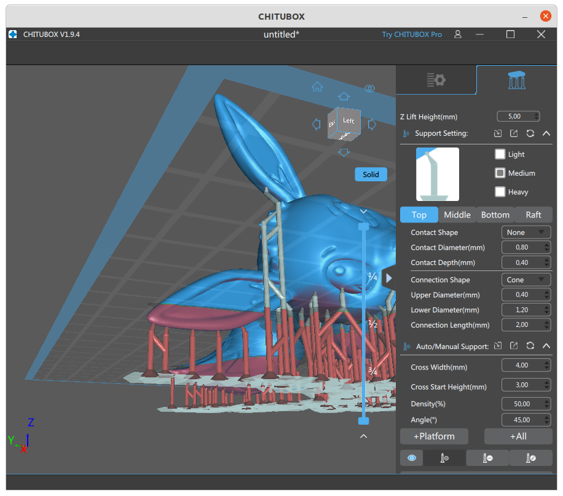The height and width of the screenshot is (496, 563).
Task: Open the slice settings tab icon
Action: click(x=436, y=80)
